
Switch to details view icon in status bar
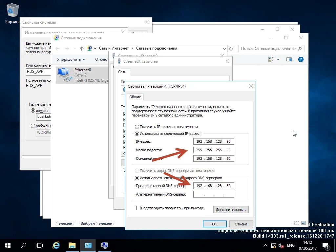[x=296, y=223]
